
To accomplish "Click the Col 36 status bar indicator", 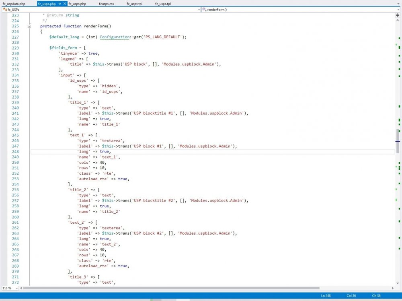I will pos(351,295).
